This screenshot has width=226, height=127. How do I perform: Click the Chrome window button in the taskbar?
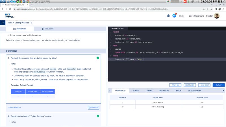38,1
